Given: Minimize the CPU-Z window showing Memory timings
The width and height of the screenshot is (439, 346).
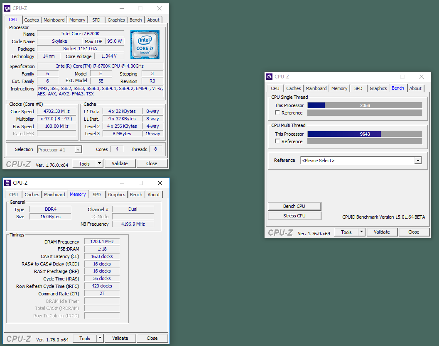Looking at the screenshot, I should pos(122,183).
